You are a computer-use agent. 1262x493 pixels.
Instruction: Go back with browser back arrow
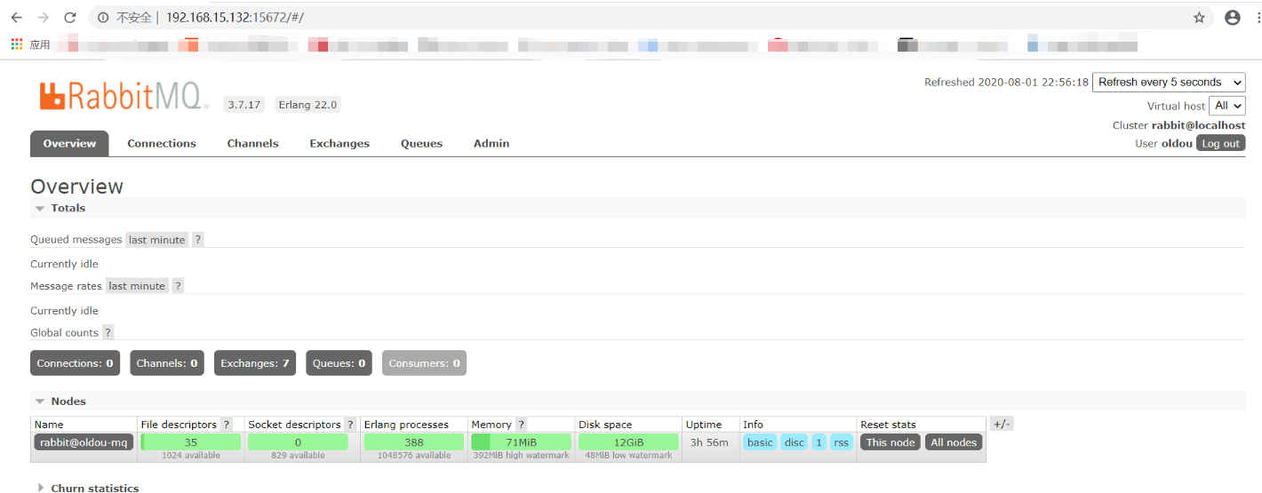coord(16,18)
